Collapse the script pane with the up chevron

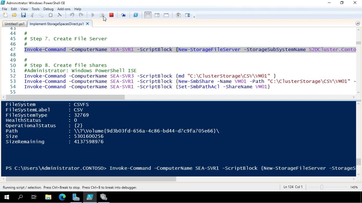[358, 24]
